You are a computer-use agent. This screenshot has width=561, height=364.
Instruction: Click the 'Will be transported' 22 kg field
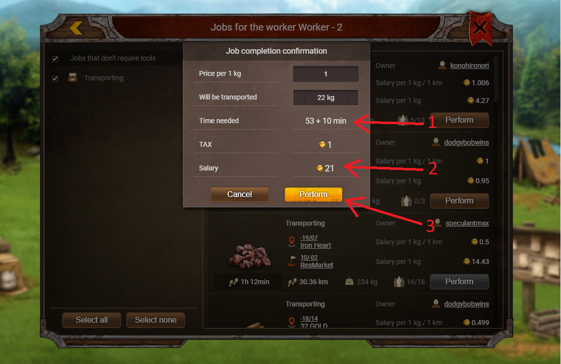325,97
